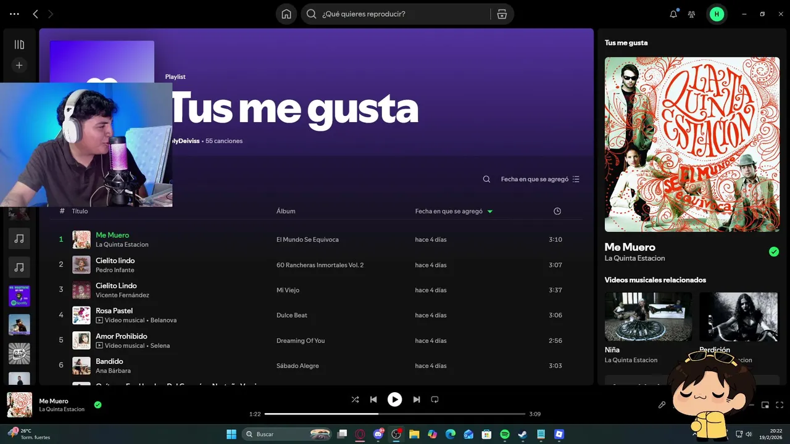This screenshot has height=444, width=790.
Task: Click the taskbar Buscar search box
Action: 286,434
